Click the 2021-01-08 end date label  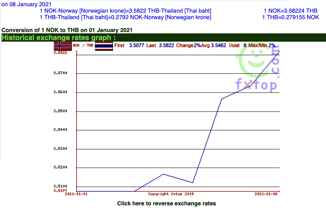[x=266, y=194]
